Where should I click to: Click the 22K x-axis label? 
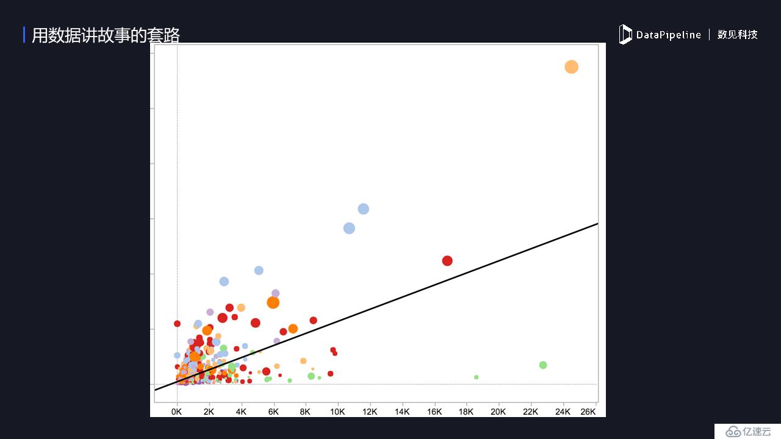coord(531,412)
